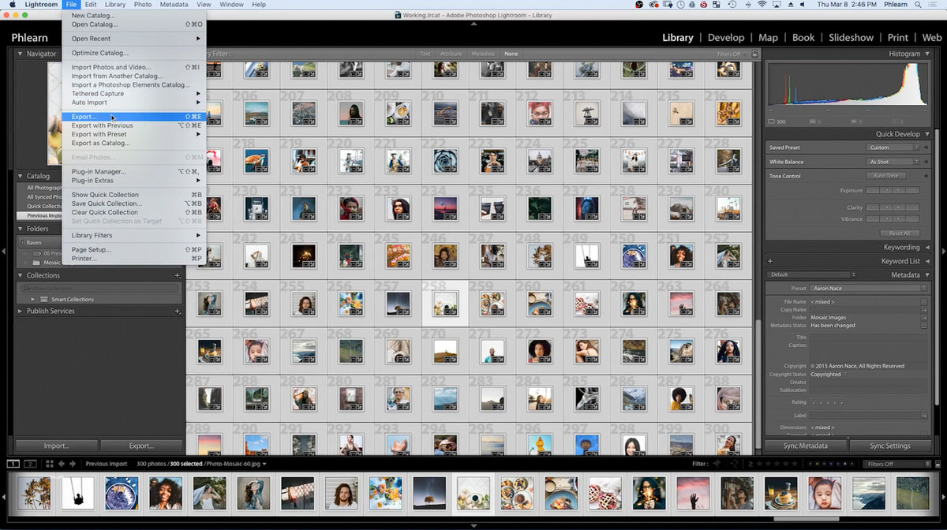Click the flag filter icon in filmstrip
Image resolution: width=947 pixels, height=530 pixels.
coord(716,464)
